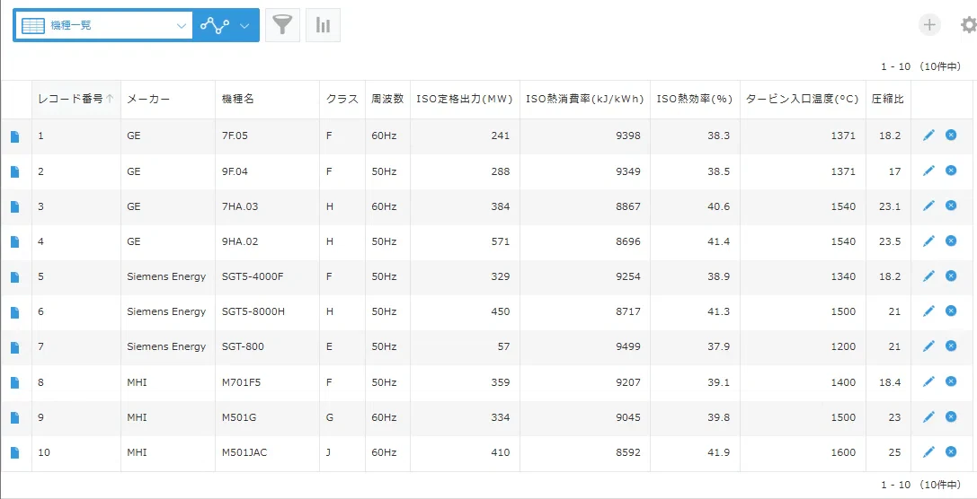Open record details for 9HA.02
This screenshot has width=977, height=499.
coord(15,241)
